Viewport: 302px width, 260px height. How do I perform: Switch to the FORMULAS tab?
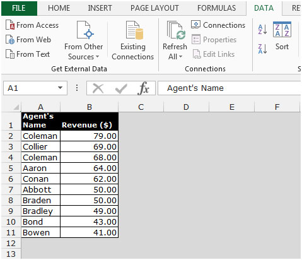click(x=216, y=8)
